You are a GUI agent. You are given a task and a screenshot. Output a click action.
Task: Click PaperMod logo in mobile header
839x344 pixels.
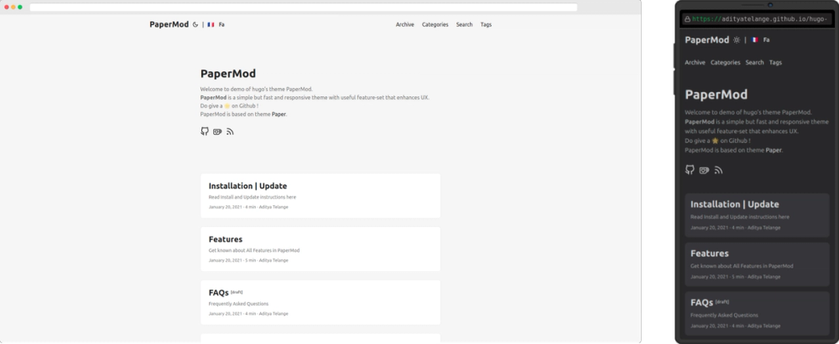706,40
